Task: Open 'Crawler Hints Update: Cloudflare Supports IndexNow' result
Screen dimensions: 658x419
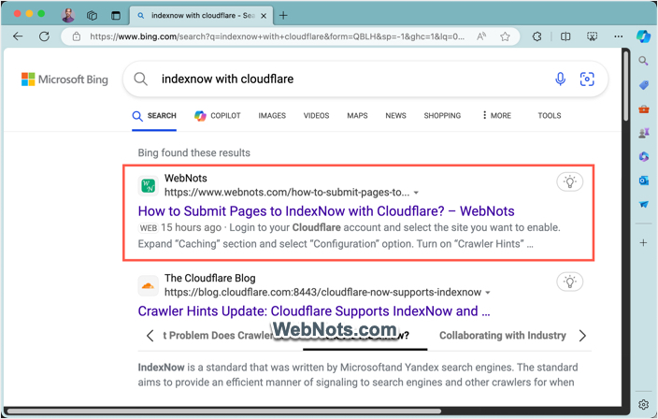Action: click(314, 311)
